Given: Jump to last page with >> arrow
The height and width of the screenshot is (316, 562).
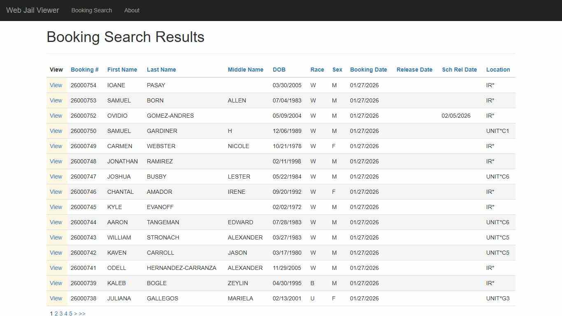Looking at the screenshot, I should (x=82, y=314).
